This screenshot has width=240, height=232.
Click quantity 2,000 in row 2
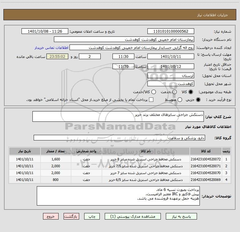click(56, 166)
